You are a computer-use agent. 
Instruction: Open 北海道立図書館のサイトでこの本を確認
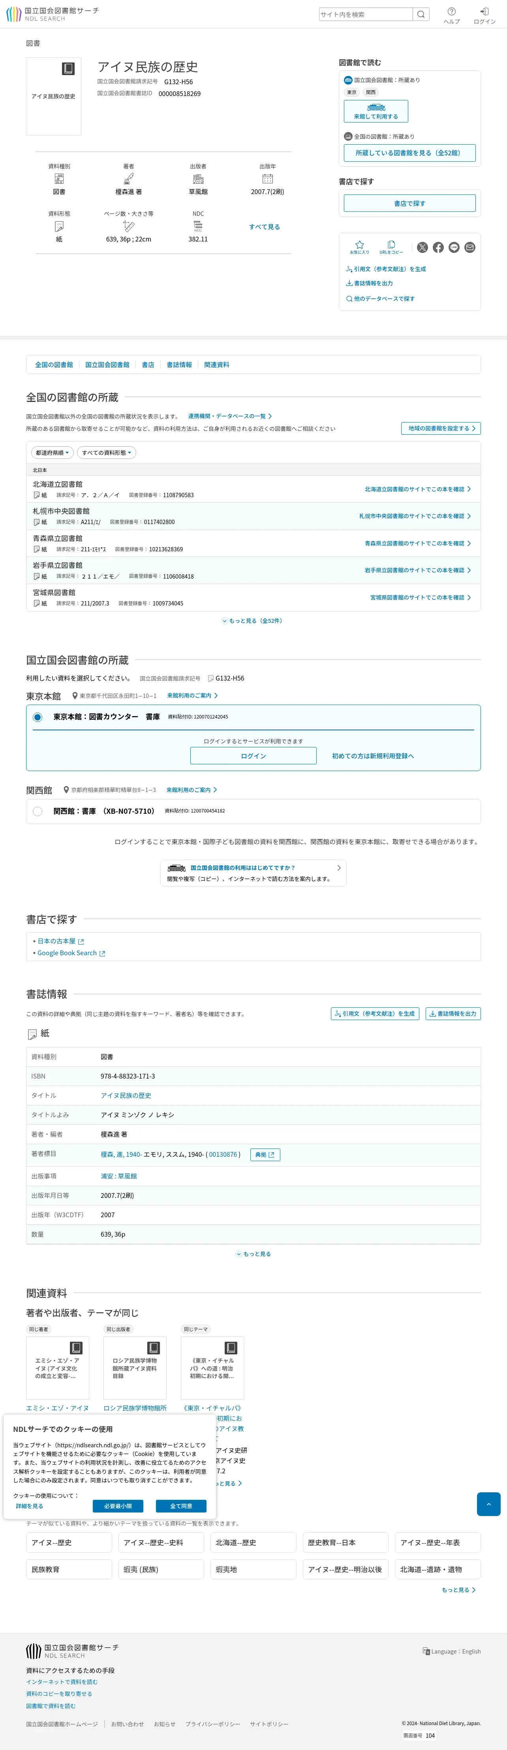(417, 489)
